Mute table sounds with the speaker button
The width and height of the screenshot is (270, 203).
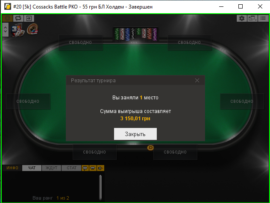pyautogui.click(x=100, y=168)
